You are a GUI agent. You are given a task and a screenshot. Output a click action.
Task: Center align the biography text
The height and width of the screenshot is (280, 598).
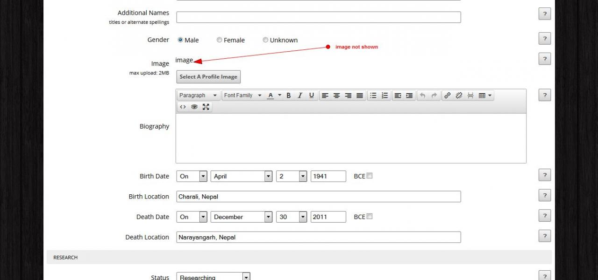click(336, 96)
